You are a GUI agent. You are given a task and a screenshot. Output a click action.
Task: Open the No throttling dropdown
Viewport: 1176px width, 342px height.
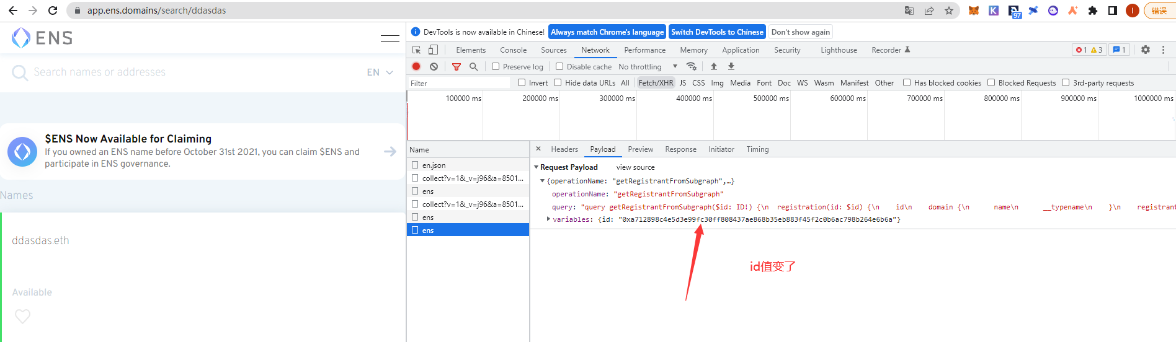tap(648, 66)
